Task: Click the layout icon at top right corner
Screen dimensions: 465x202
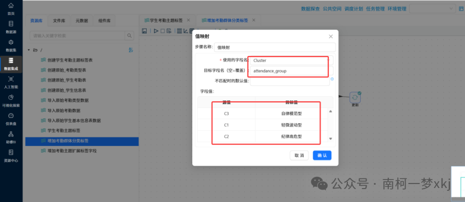Action: pyautogui.click(x=461, y=9)
